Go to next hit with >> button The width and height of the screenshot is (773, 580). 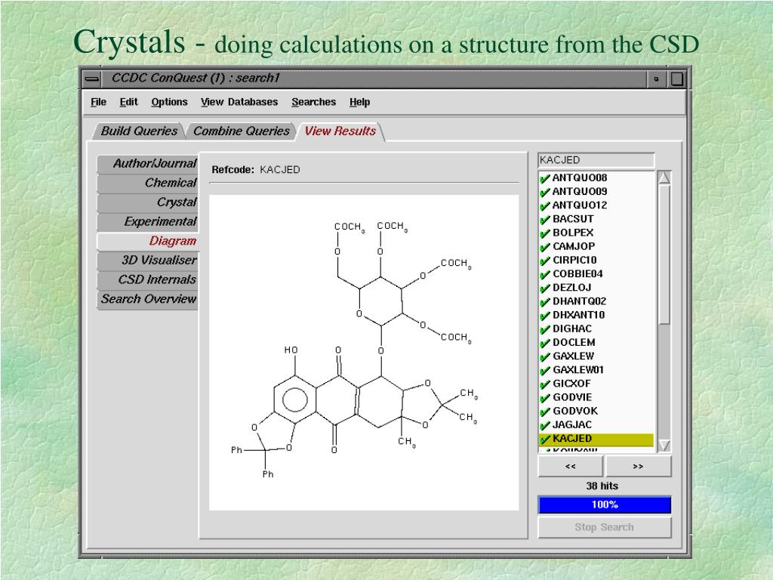pos(638,467)
